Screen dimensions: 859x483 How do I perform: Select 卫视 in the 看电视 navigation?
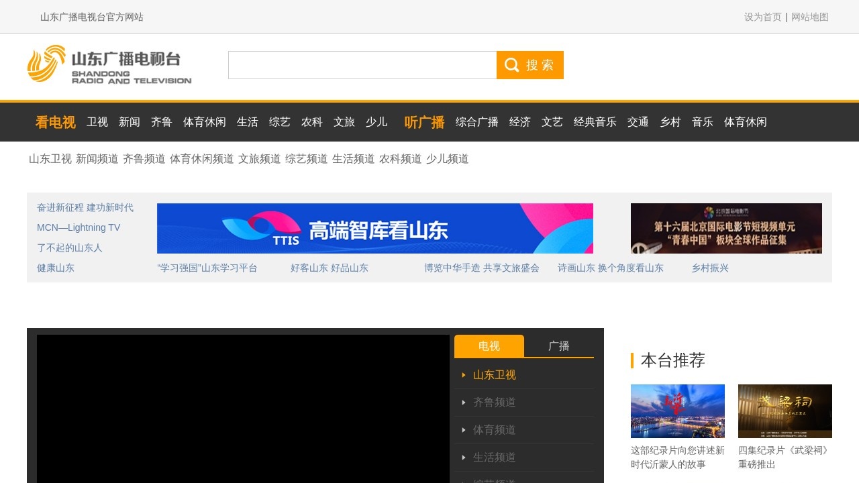[97, 122]
